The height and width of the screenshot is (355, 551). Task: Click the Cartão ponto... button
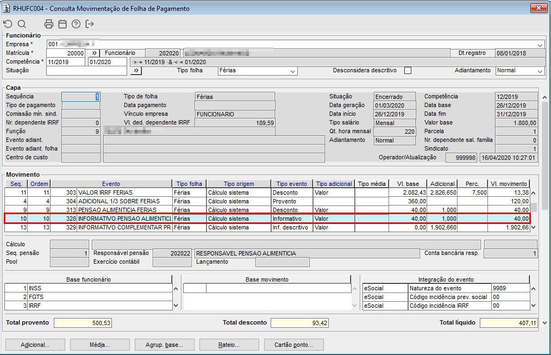(x=293, y=345)
